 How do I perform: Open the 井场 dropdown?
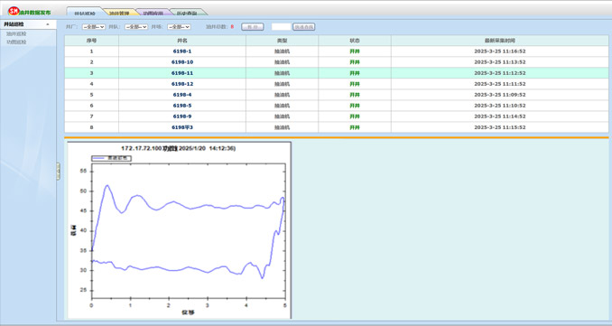click(179, 27)
